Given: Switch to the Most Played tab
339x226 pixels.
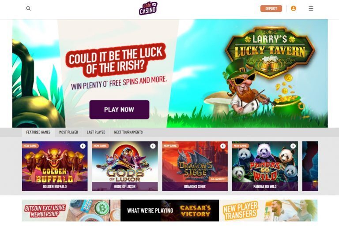Looking at the screenshot, I should 68,132.
